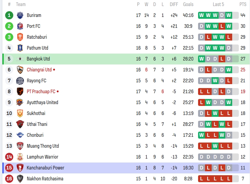Click the Lamphun Warrior team logo
This screenshot has height=184, width=250.
click(x=20, y=157)
